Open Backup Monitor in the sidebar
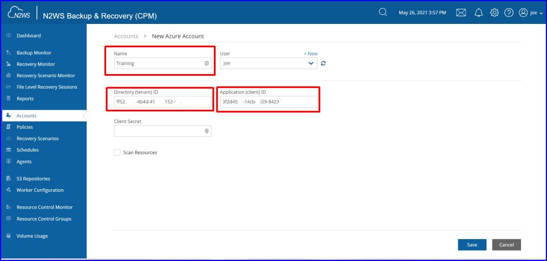Viewport: 547px width, 261px height. pos(34,53)
